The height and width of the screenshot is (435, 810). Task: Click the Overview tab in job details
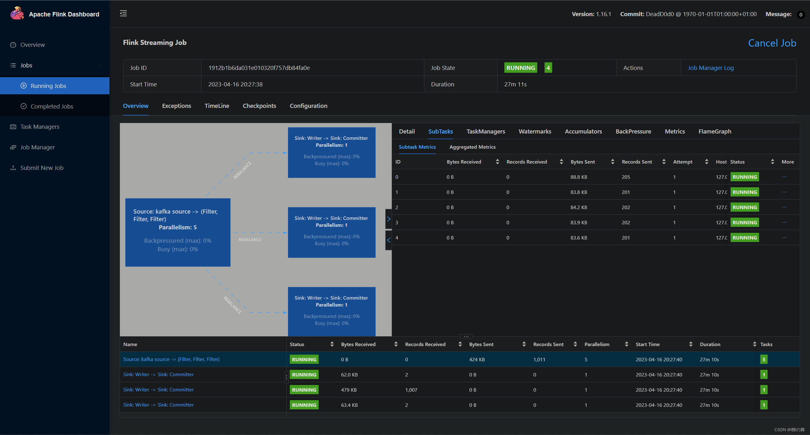(x=135, y=105)
